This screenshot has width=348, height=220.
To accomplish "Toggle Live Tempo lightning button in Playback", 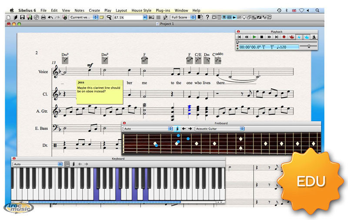I will pyautogui.click(x=299, y=37).
